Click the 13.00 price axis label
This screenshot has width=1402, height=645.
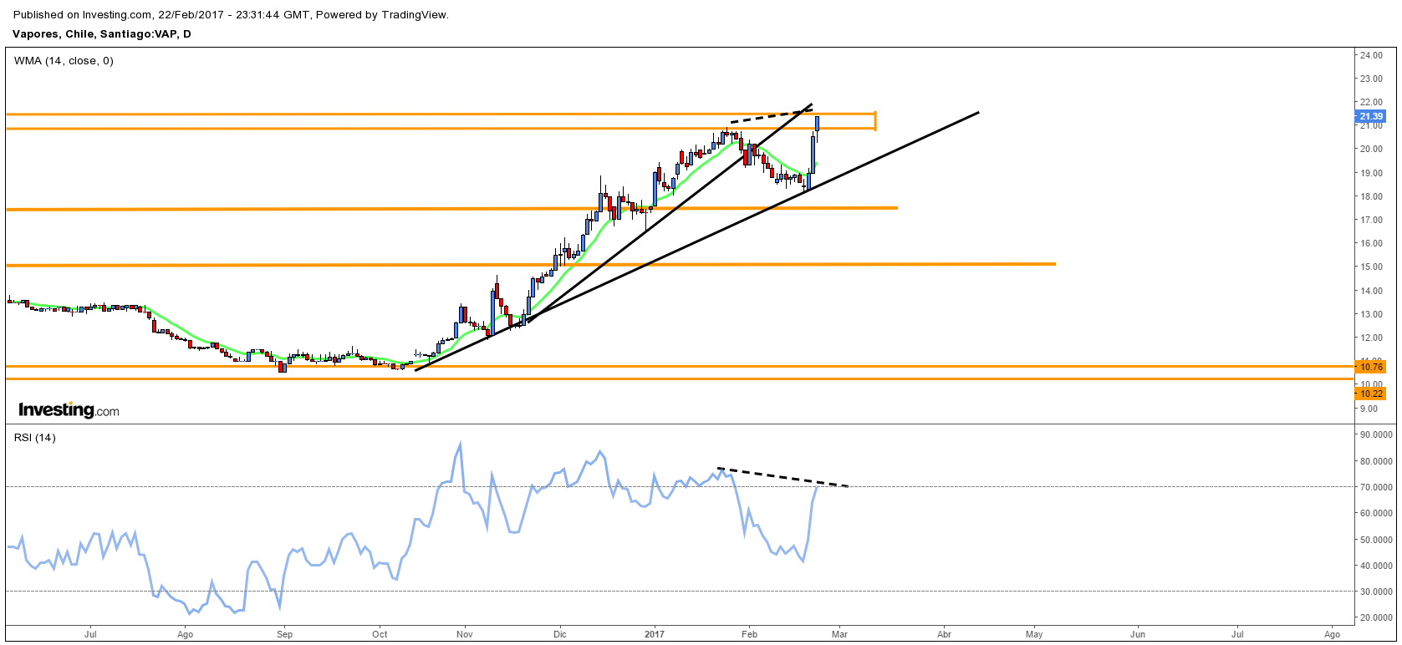(x=1370, y=314)
